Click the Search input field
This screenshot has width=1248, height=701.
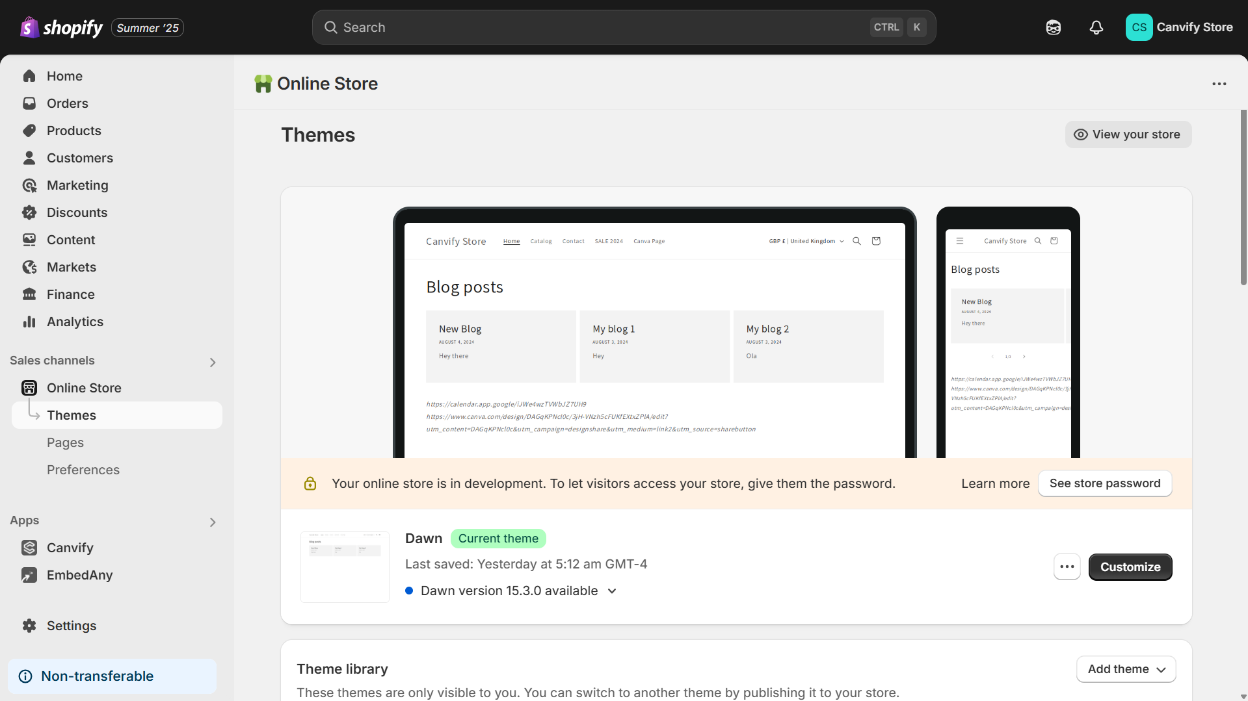(598, 27)
